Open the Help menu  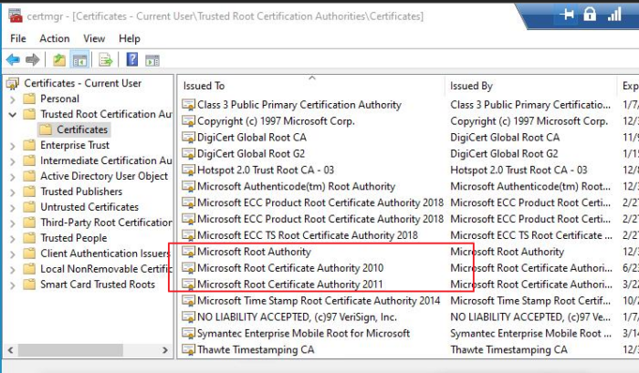[130, 38]
